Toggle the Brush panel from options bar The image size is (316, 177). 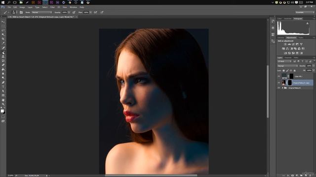(x=21, y=12)
